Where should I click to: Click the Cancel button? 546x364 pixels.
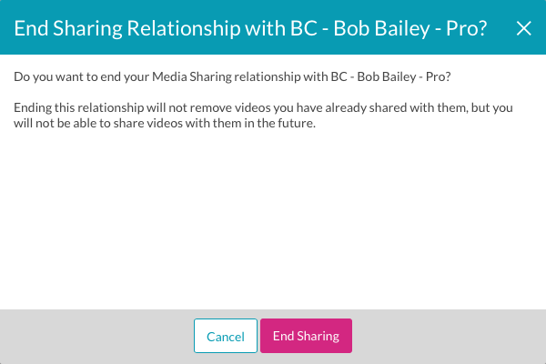(x=226, y=336)
